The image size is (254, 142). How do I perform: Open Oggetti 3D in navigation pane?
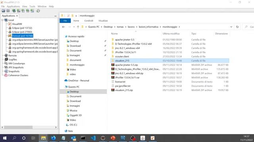coord(75,115)
